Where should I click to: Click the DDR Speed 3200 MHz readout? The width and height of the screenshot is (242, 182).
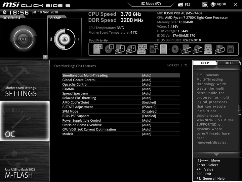116,20
